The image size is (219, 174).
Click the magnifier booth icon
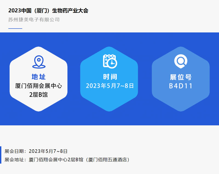(181, 61)
